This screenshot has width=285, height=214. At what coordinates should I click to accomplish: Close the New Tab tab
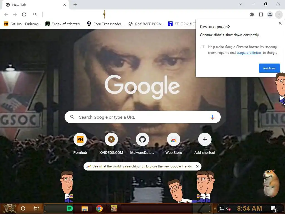click(x=65, y=5)
